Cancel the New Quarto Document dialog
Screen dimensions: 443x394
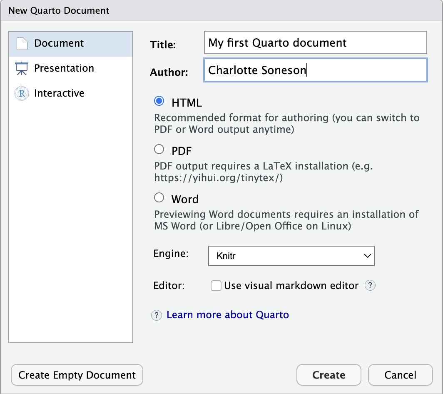point(400,375)
